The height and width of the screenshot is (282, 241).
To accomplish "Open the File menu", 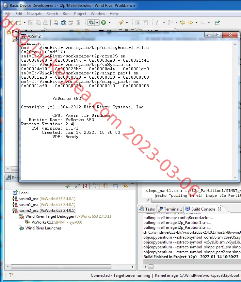I will (x=8, y=14).
